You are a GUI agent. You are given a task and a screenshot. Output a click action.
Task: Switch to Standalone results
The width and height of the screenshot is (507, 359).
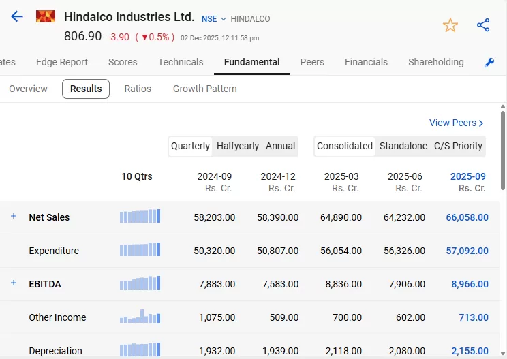403,146
